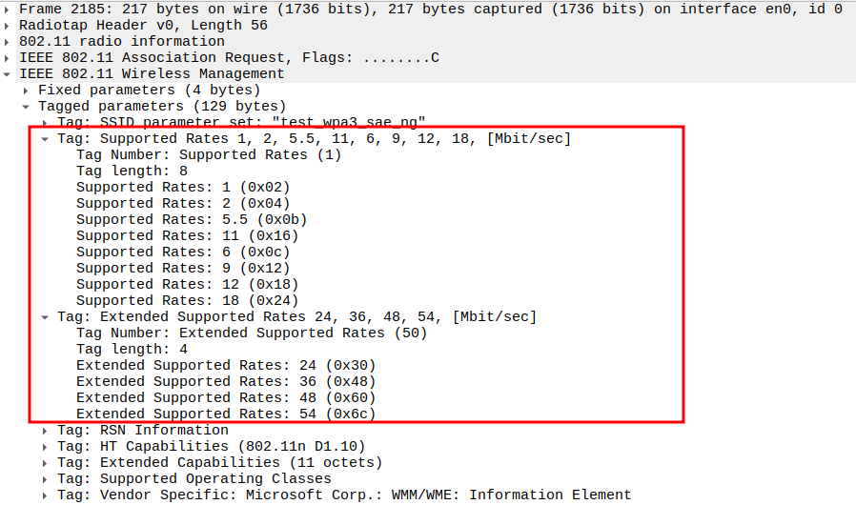Select Tag Number: Extended Supported Rates (50)

click(252, 333)
